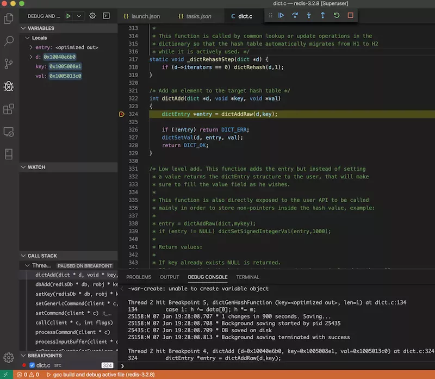Click gcc build and debug status item

101,375
